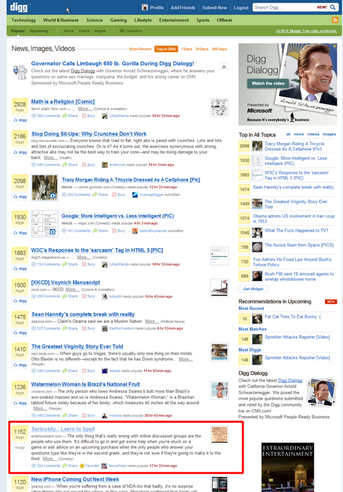
Task: Expand More on Stop Doing Sit-Ups description
Action: [x=49, y=158]
